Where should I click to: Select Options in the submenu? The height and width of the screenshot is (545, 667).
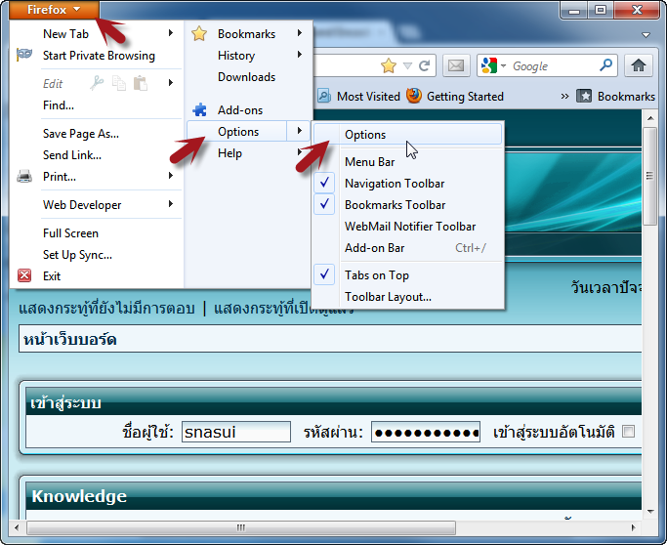click(x=407, y=135)
